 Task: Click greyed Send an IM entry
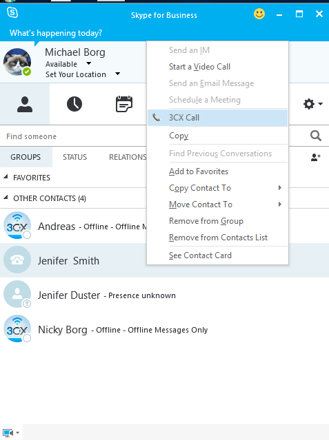[217, 50]
